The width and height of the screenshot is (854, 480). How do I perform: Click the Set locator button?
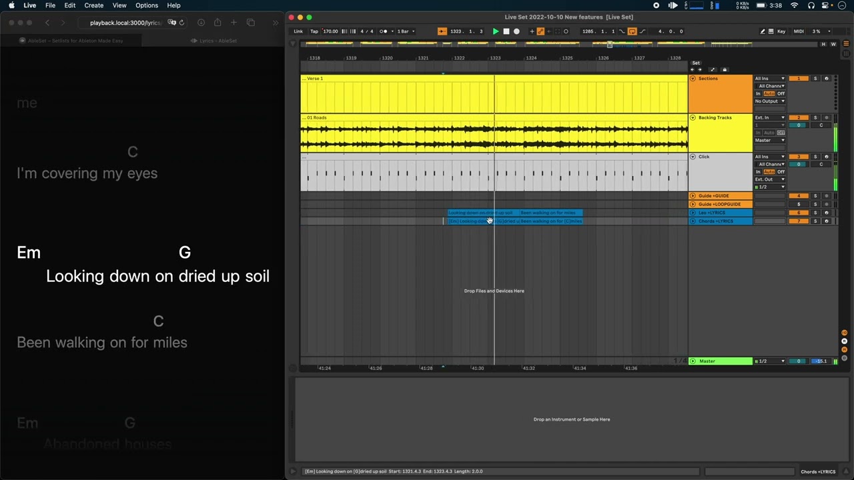(x=696, y=63)
